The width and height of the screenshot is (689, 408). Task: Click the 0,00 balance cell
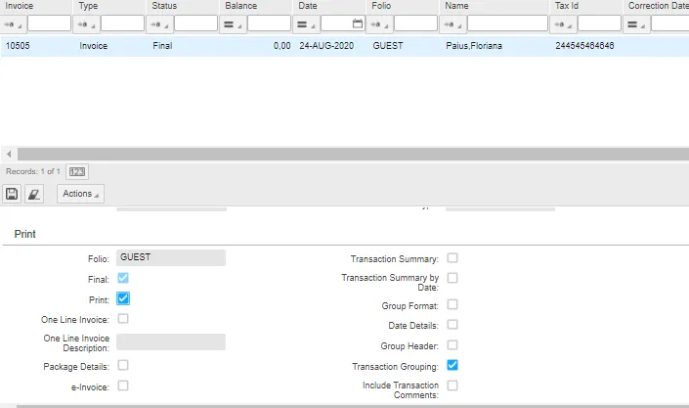[281, 46]
